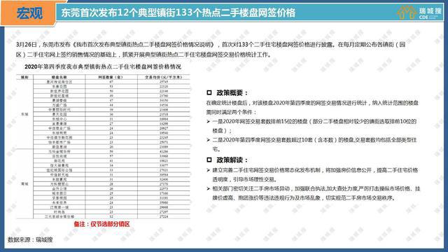This screenshot has width=448, height=252.
Task: Click the square bullet beside 政策概要
Action: 209,92
